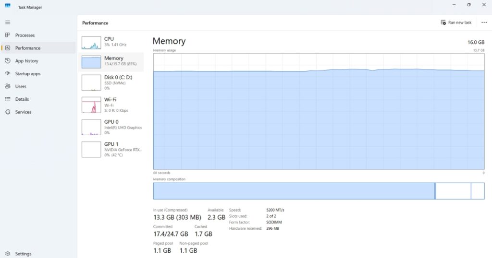This screenshot has height=258, width=492.
Task: View GPU 1 NVIDIA GeForce RTX
Action: pyautogui.click(x=111, y=149)
